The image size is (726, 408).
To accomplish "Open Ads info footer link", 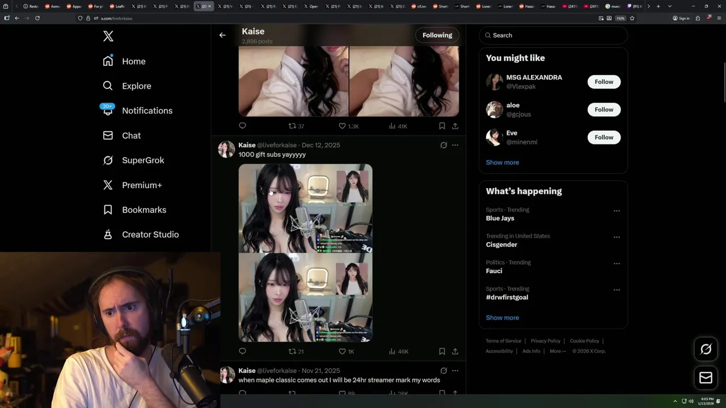I will pos(531,351).
